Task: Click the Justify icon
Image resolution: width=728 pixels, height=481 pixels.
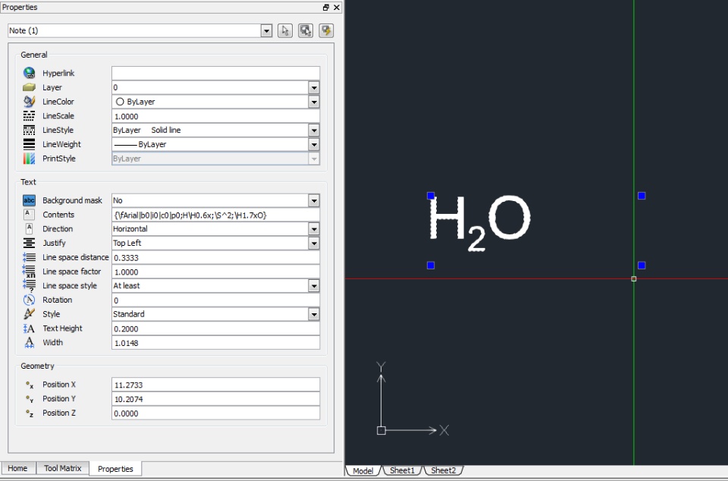Action: tap(30, 243)
